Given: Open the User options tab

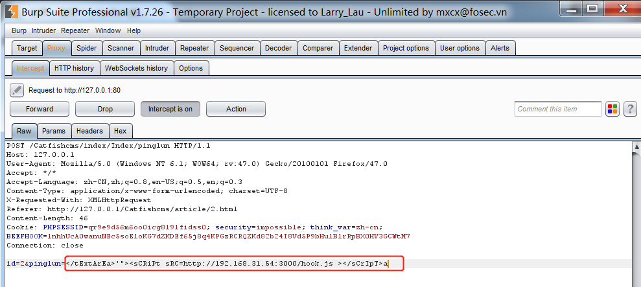Looking at the screenshot, I should pos(460,48).
